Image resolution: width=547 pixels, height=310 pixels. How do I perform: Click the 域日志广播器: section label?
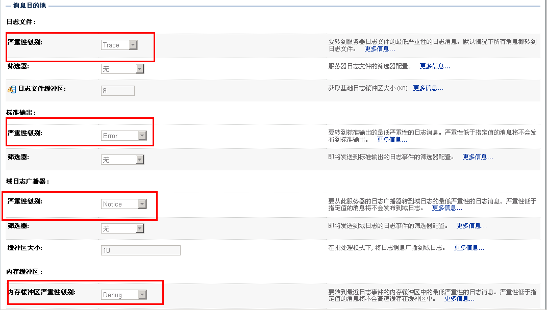(x=28, y=182)
